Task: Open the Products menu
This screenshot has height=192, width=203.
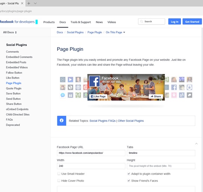Action: point(49,22)
